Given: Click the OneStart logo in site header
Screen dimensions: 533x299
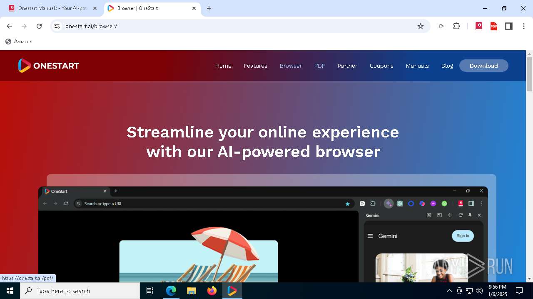Looking at the screenshot, I should pos(48,66).
